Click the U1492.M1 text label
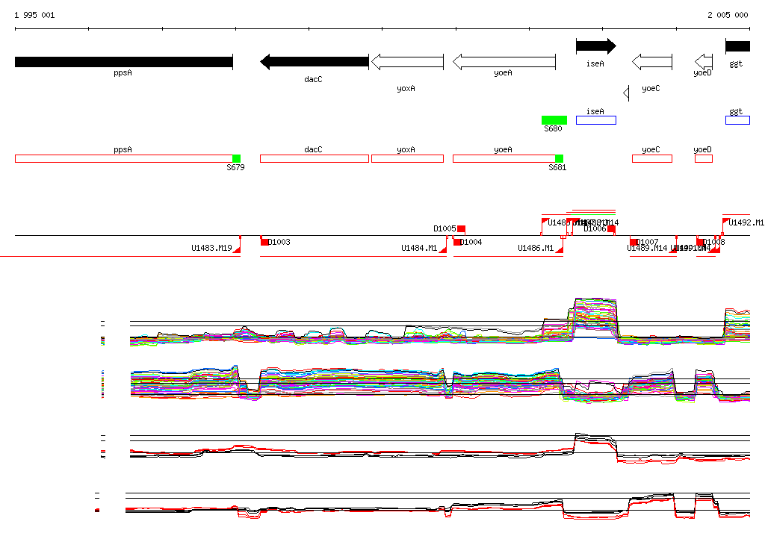 [x=746, y=223]
